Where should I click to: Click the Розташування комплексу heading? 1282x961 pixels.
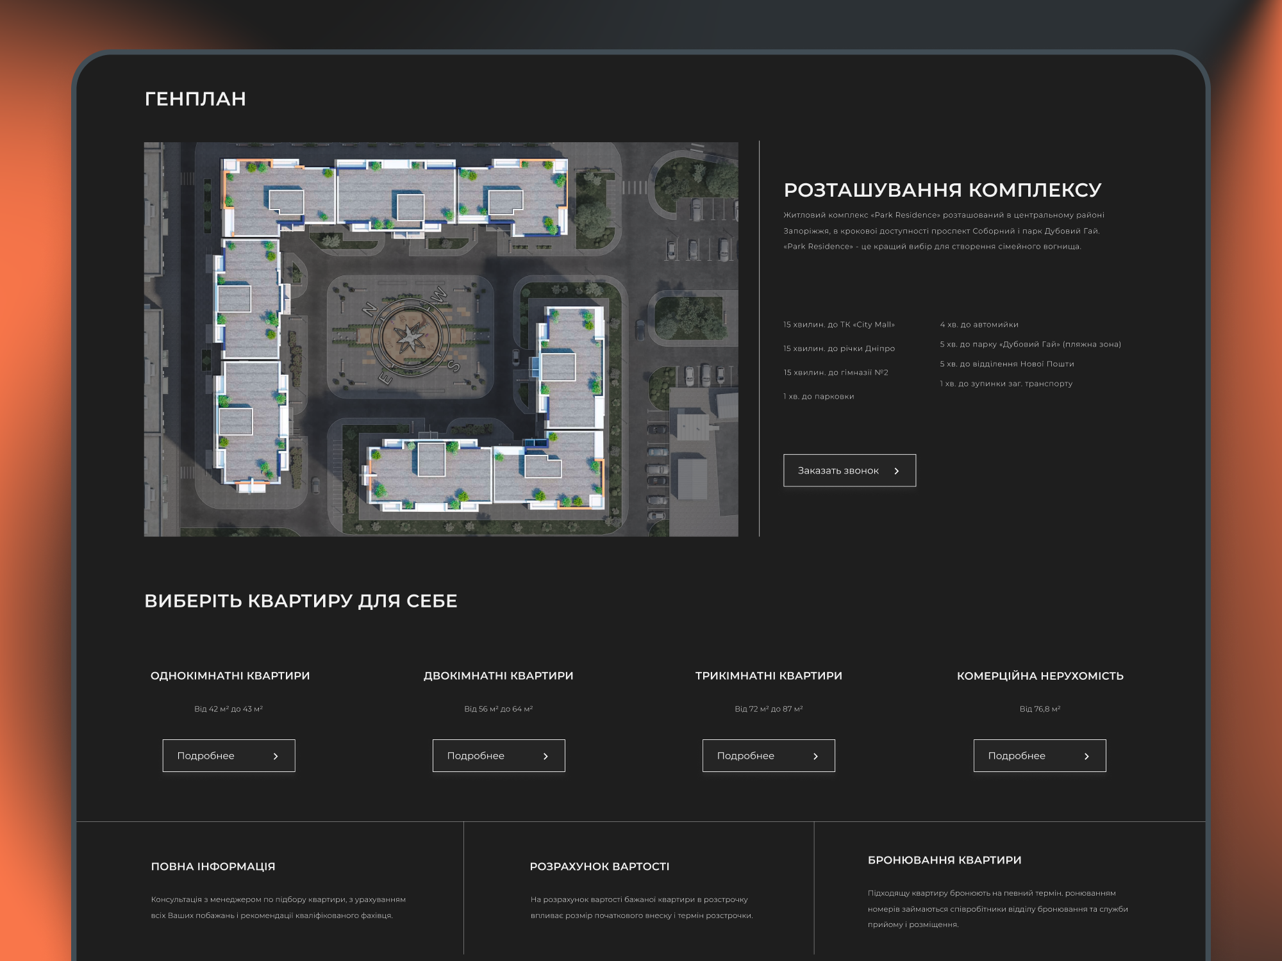pos(942,190)
